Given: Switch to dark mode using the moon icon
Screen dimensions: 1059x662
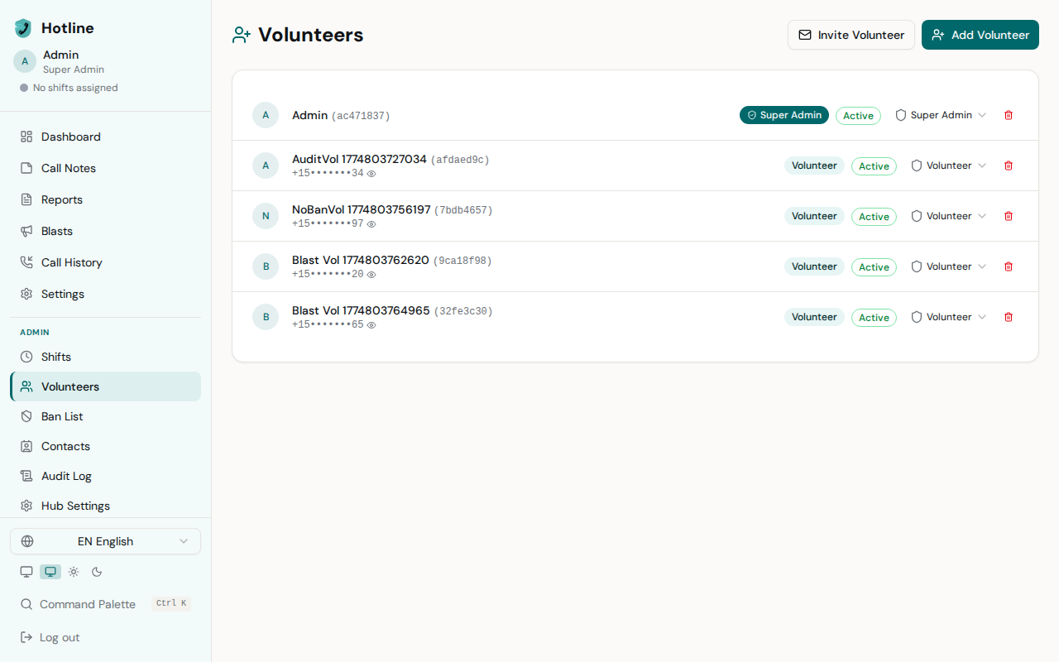Looking at the screenshot, I should click(x=96, y=572).
